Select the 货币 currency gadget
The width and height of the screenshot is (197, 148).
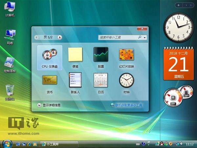point(50,84)
